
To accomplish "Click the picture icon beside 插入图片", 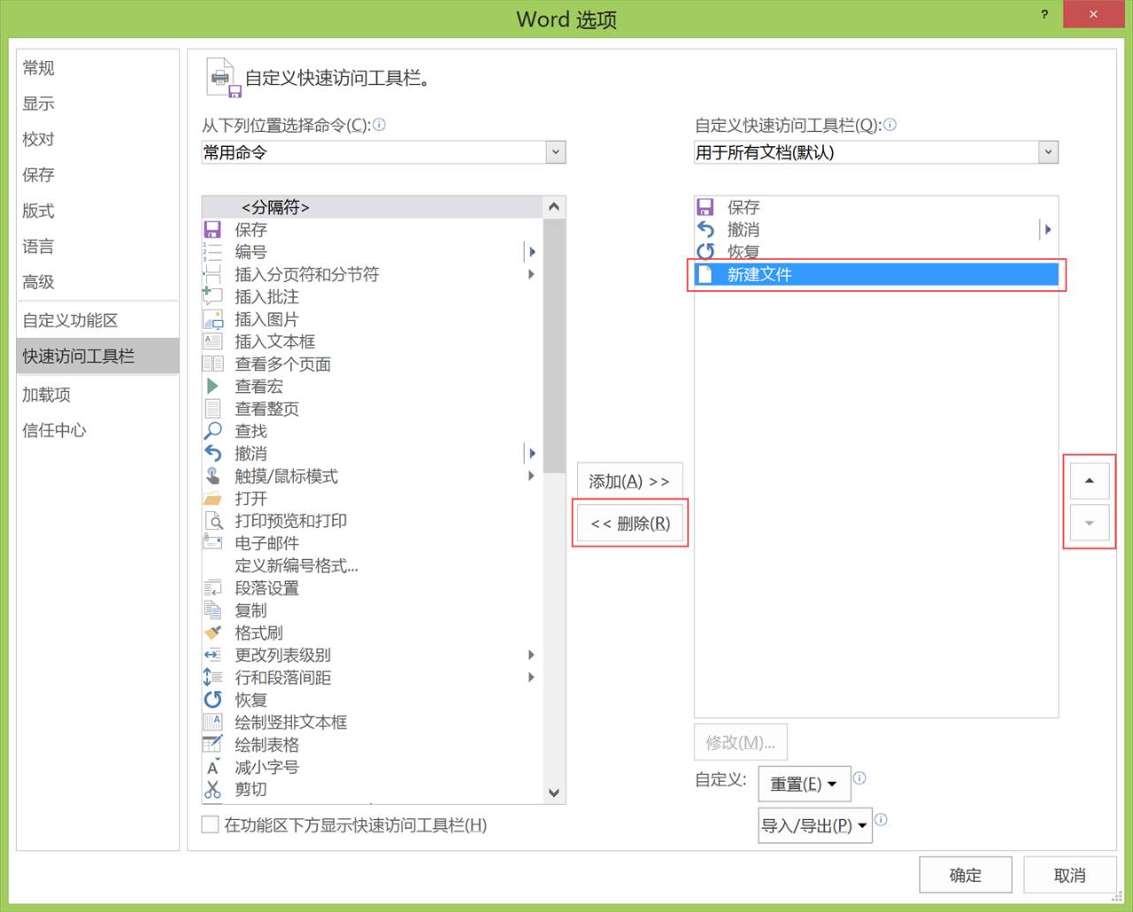I will point(212,319).
